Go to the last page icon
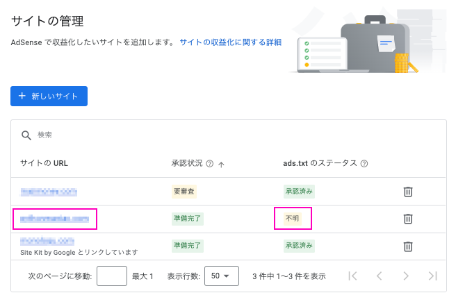 [433, 276]
